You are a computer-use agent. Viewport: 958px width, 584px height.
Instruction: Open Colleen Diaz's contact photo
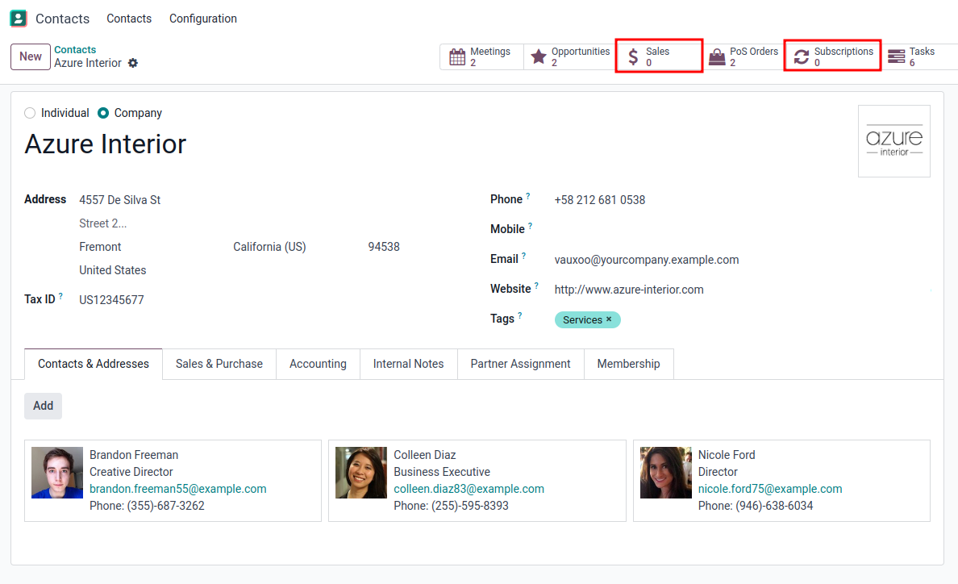(x=361, y=473)
